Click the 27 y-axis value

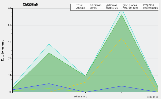[x=9, y=59]
